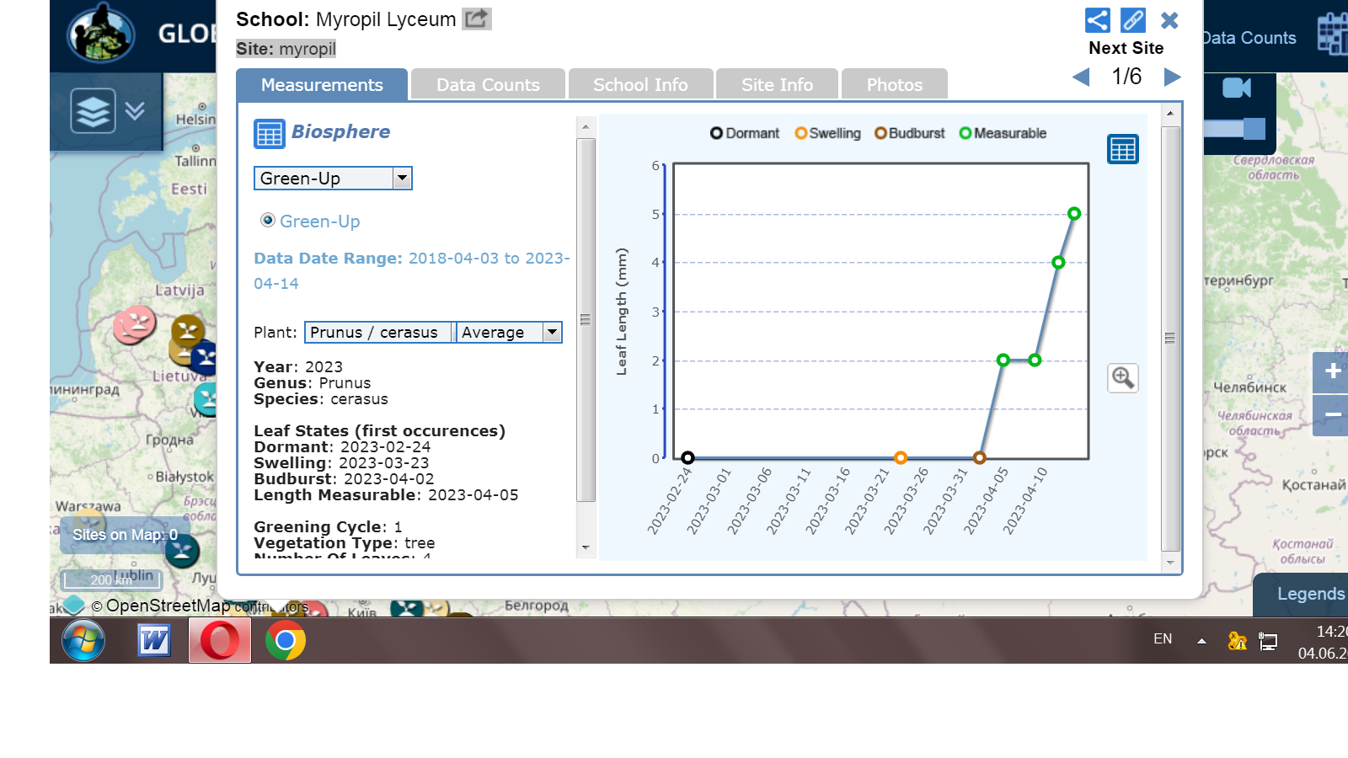Open the map layers stack icon
Viewport: 1348px width, 758px height.
92,110
